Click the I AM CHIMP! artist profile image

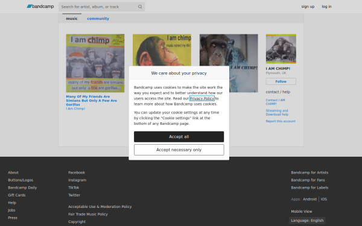(281, 49)
